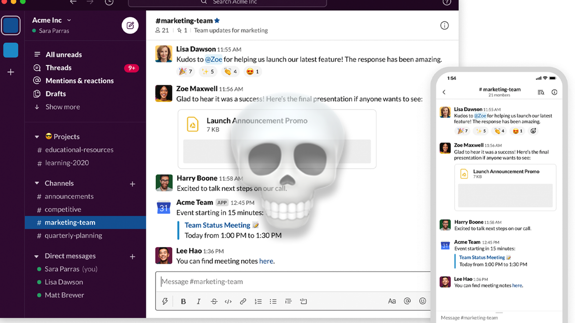Image resolution: width=575 pixels, height=323 pixels.
Task: Click the party popper reaction with 7
Action: [x=185, y=72]
